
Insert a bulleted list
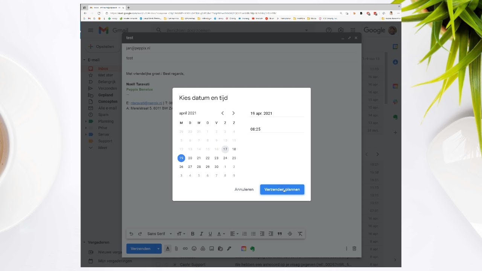point(253,234)
